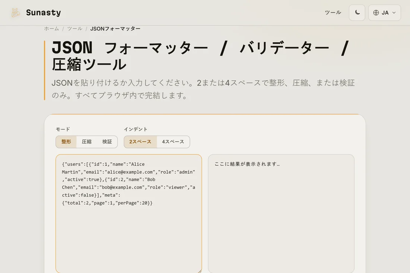The image size is (410, 273).
Task: Choose 2スペース indent option
Action: click(141, 142)
